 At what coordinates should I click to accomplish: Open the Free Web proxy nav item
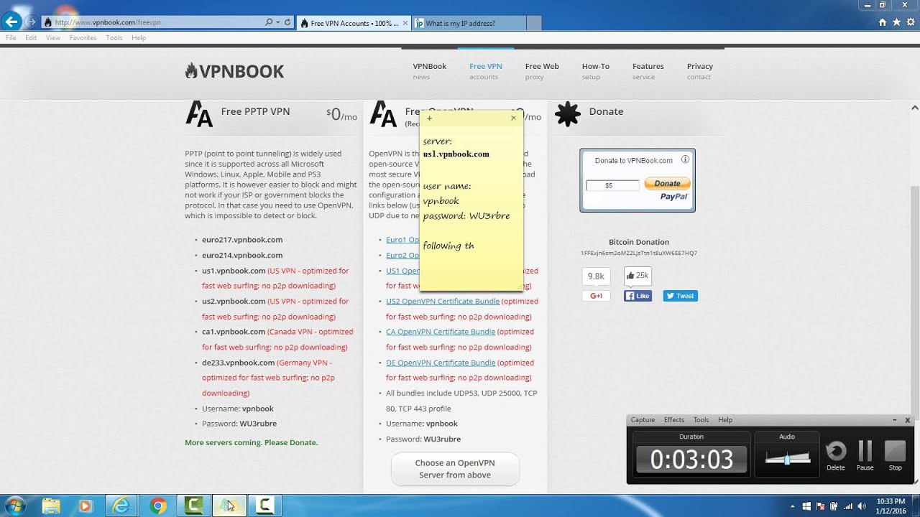[542, 71]
